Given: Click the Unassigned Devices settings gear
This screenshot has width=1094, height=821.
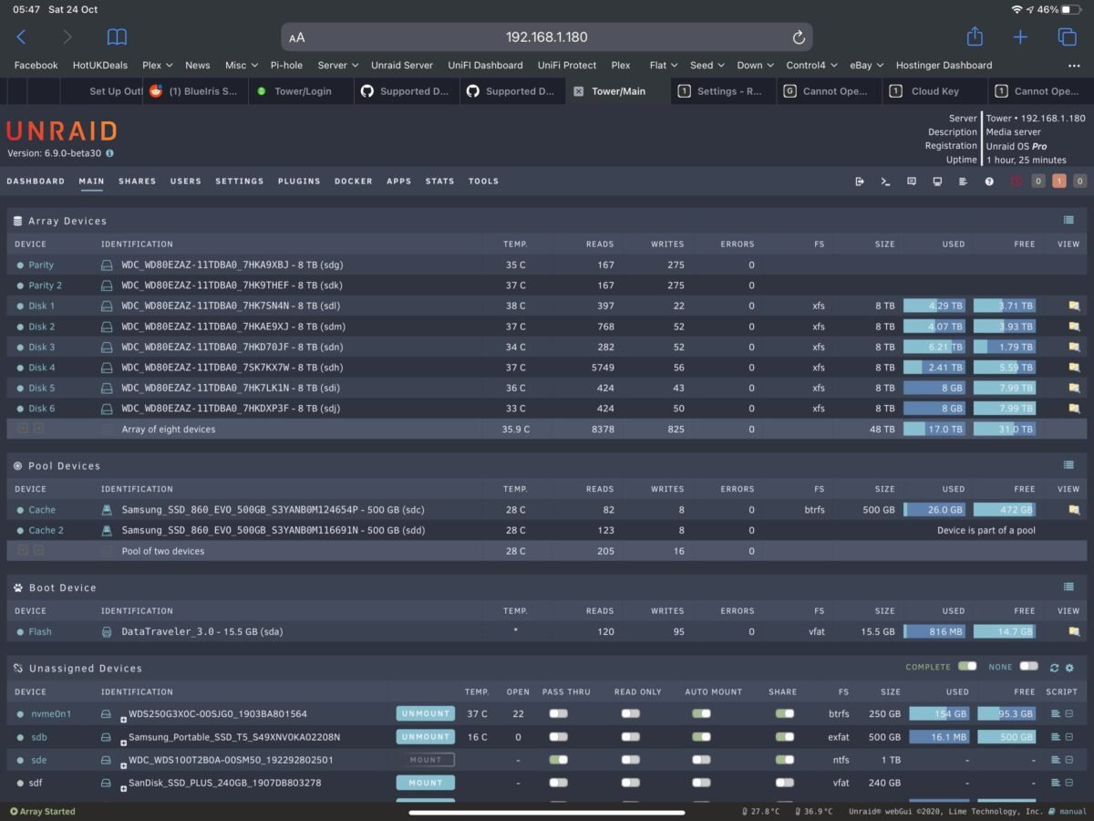Looking at the screenshot, I should click(1069, 668).
